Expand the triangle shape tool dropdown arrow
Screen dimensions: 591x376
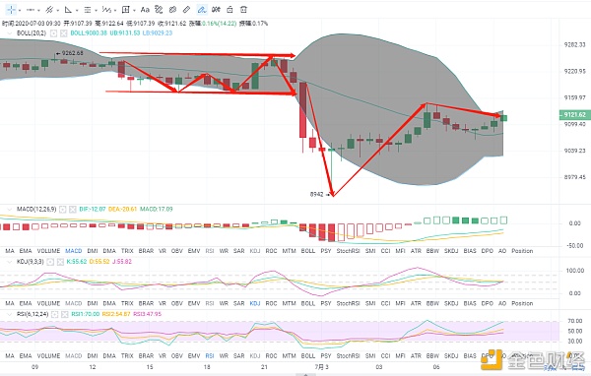click(77, 10)
